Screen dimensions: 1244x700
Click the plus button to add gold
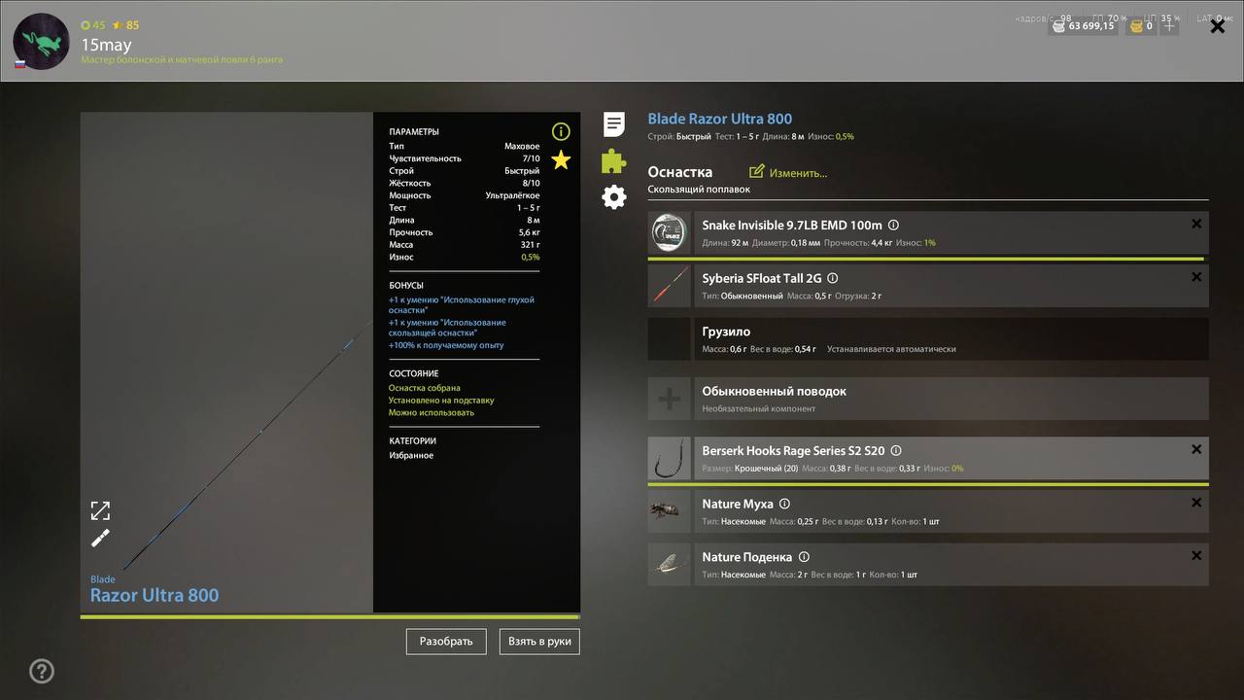click(1169, 26)
